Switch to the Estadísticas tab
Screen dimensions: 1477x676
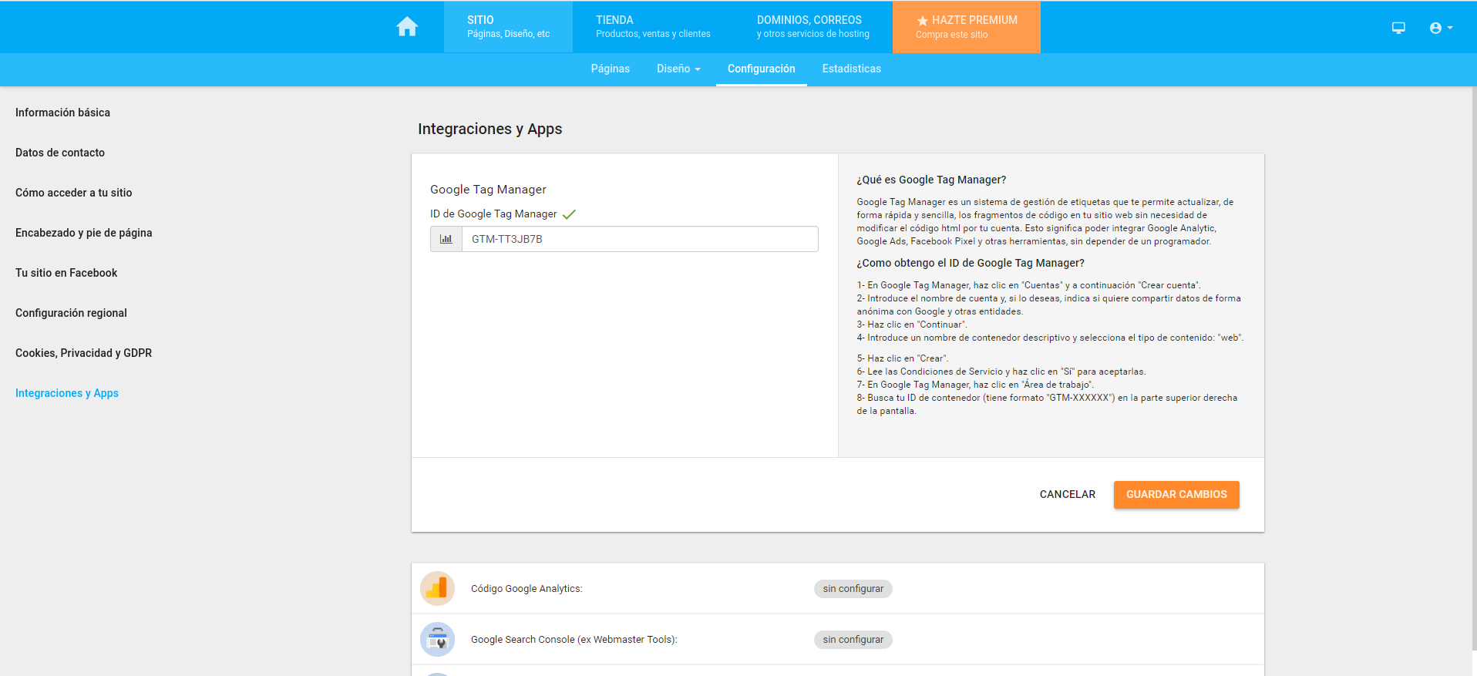(851, 69)
